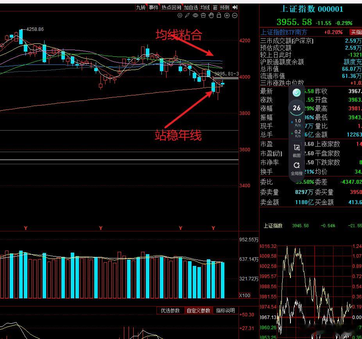
Task: Click the 截图 screenshot tool
Action: (297, 151)
